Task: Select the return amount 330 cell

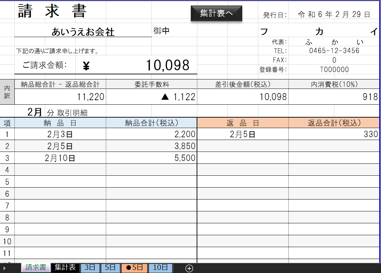Action: pyautogui.click(x=334, y=134)
